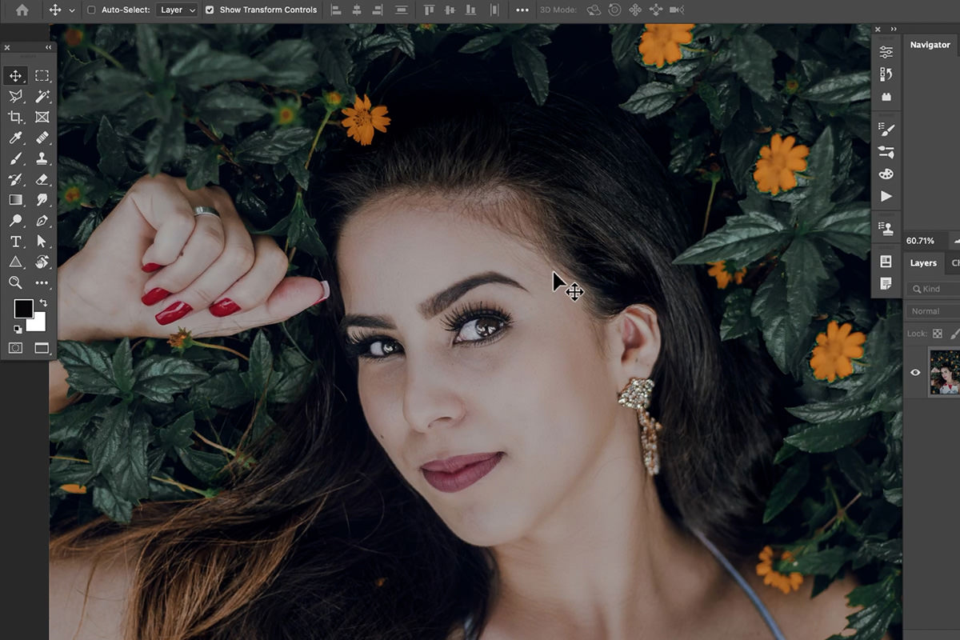The image size is (960, 640).
Task: Expand the tool options ellipsis menu
Action: coord(522,10)
